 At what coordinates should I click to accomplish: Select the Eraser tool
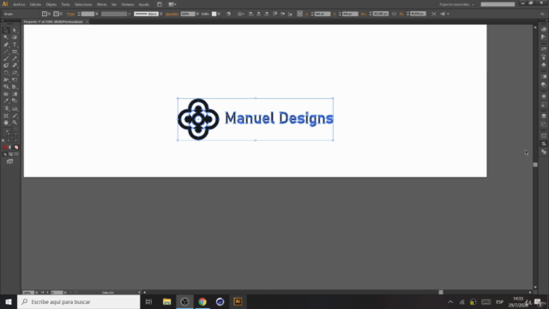pos(15,65)
